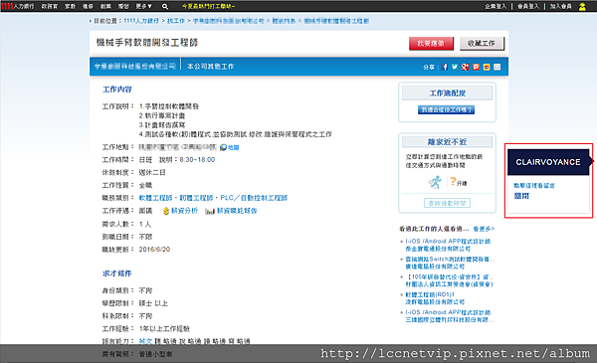This screenshot has width=597, height=363.
Task: Open the 企業登入 login link
Action: click(x=496, y=6)
